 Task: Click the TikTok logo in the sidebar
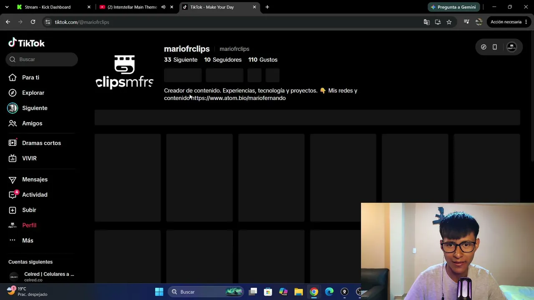point(26,43)
